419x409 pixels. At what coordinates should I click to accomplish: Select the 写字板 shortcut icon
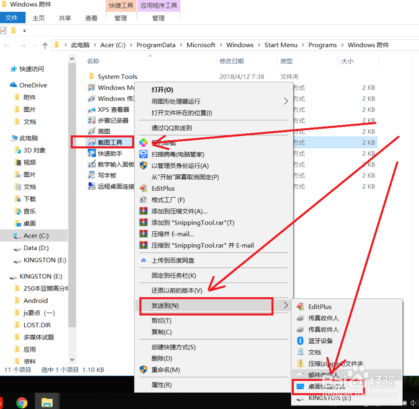click(92, 175)
